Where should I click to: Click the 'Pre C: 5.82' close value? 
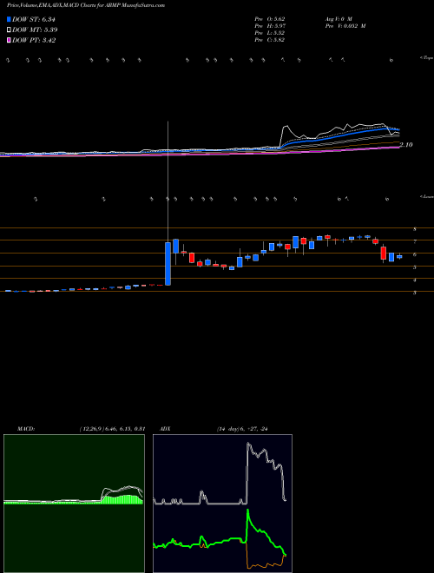(x=270, y=39)
